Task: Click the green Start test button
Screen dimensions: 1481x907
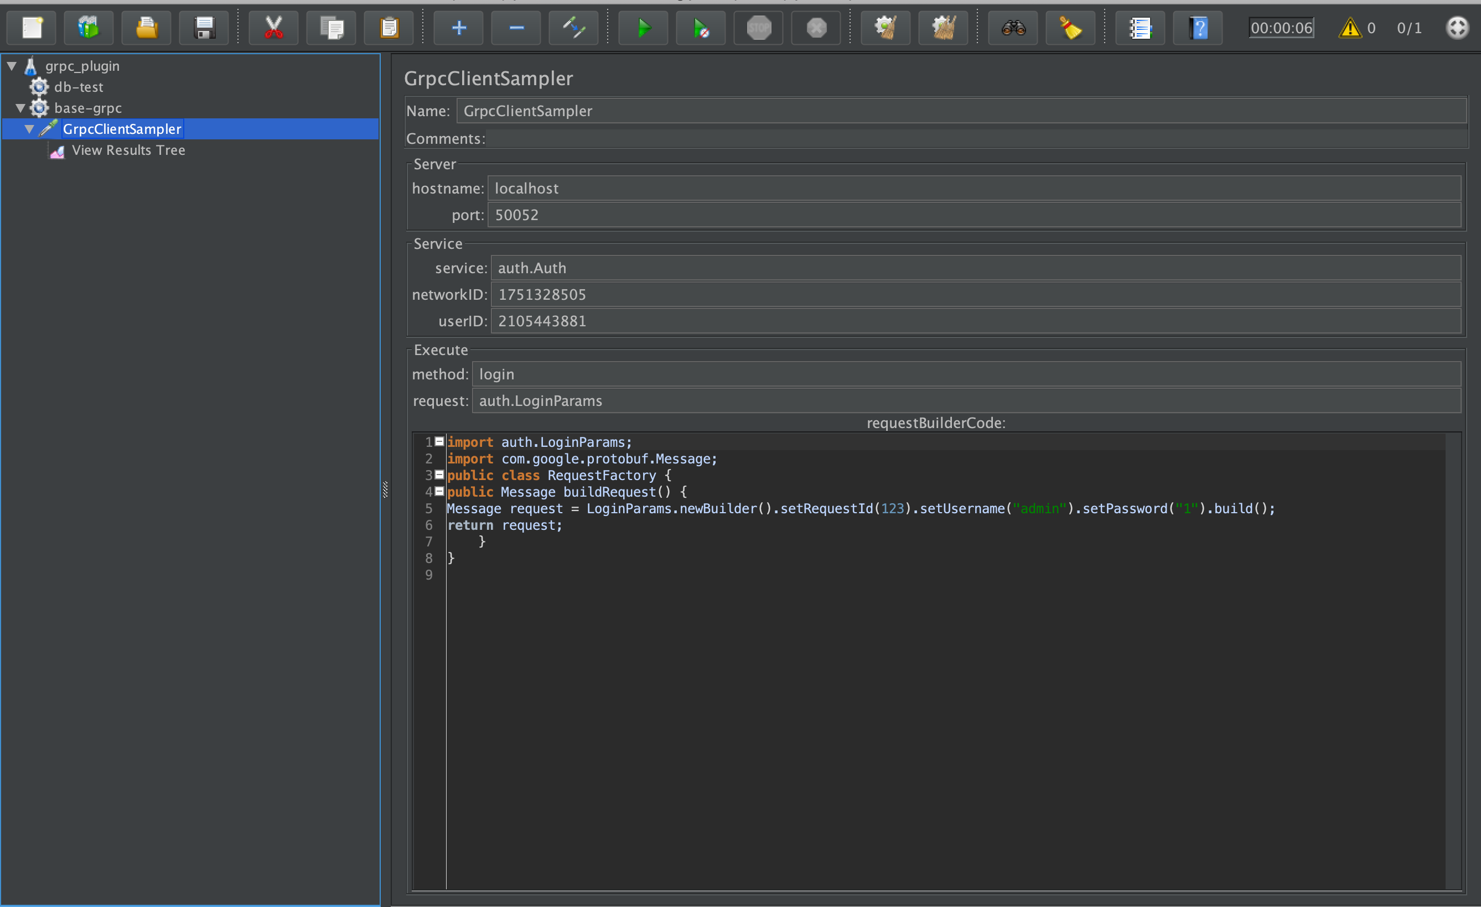Action: click(x=643, y=28)
